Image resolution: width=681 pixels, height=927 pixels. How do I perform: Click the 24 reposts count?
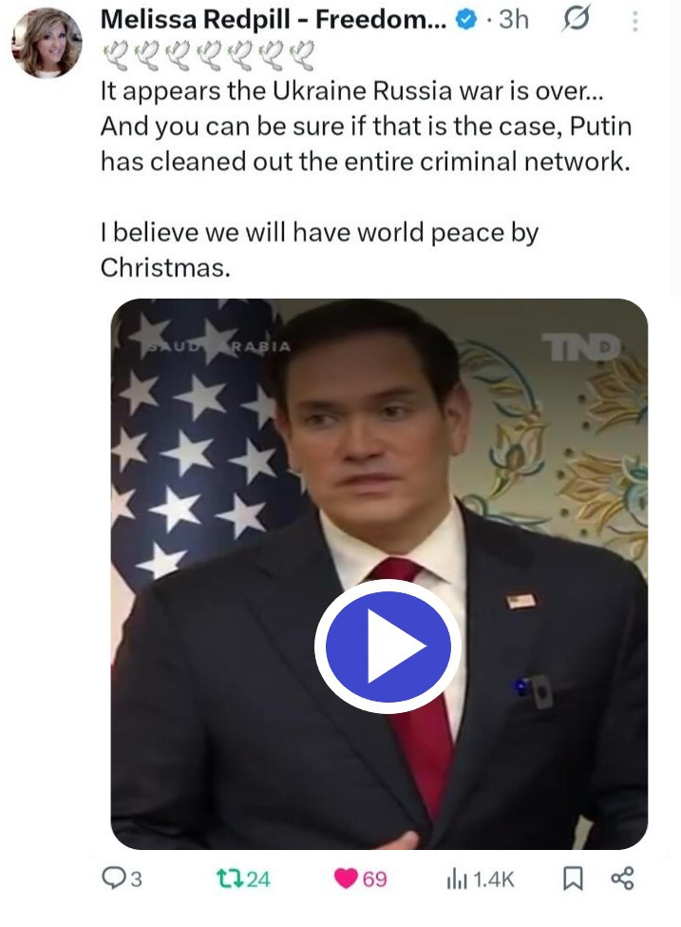point(258,879)
